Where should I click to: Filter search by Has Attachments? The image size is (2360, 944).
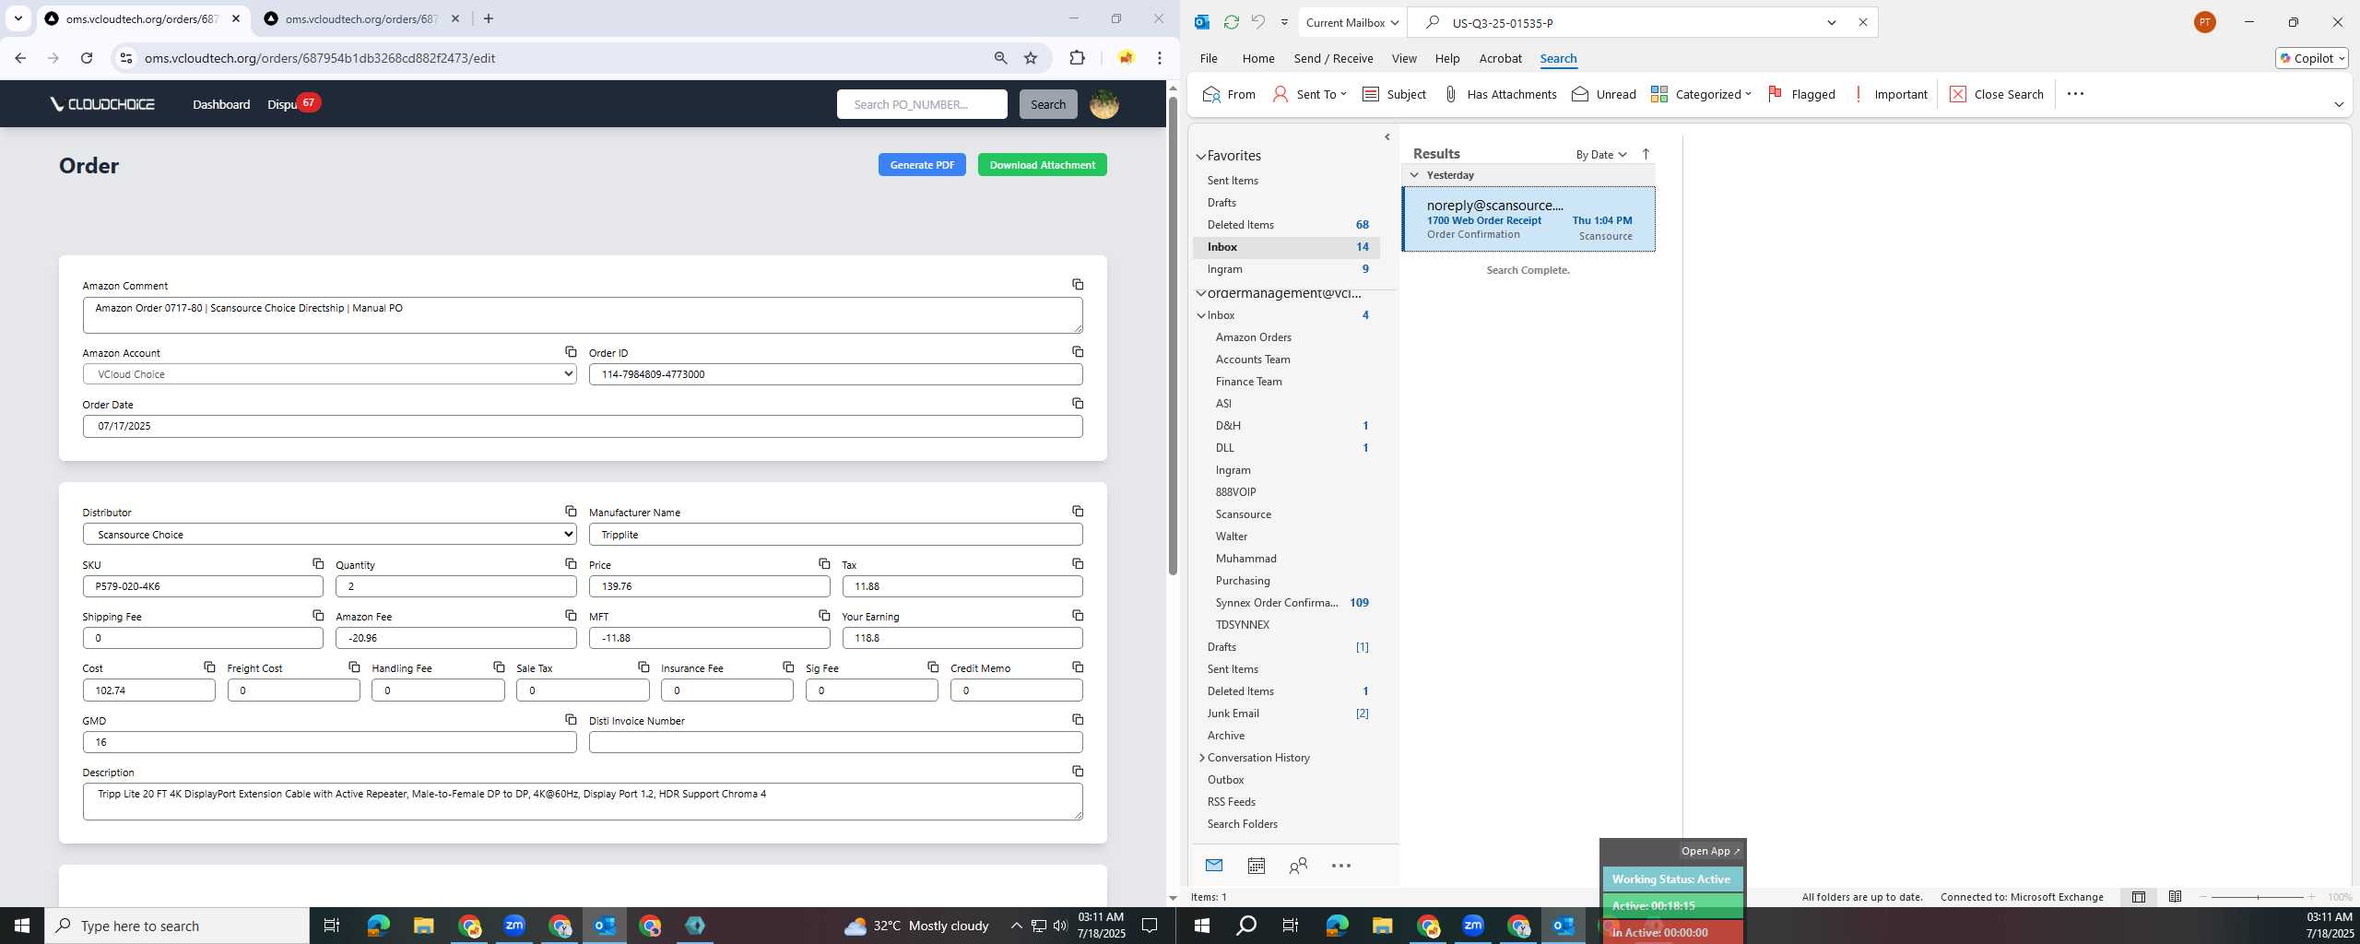coord(1500,94)
